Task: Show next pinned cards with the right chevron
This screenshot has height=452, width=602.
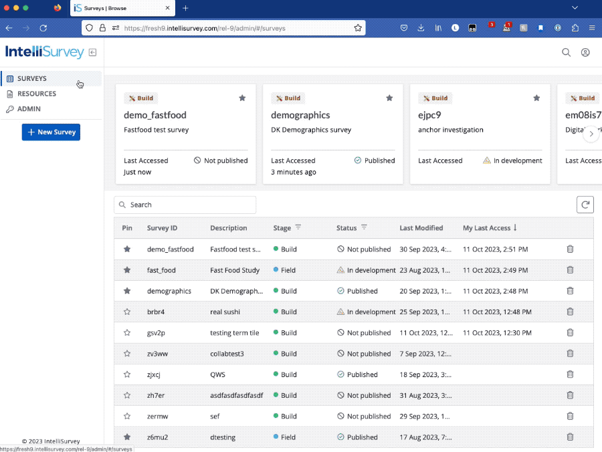Action: [x=591, y=134]
